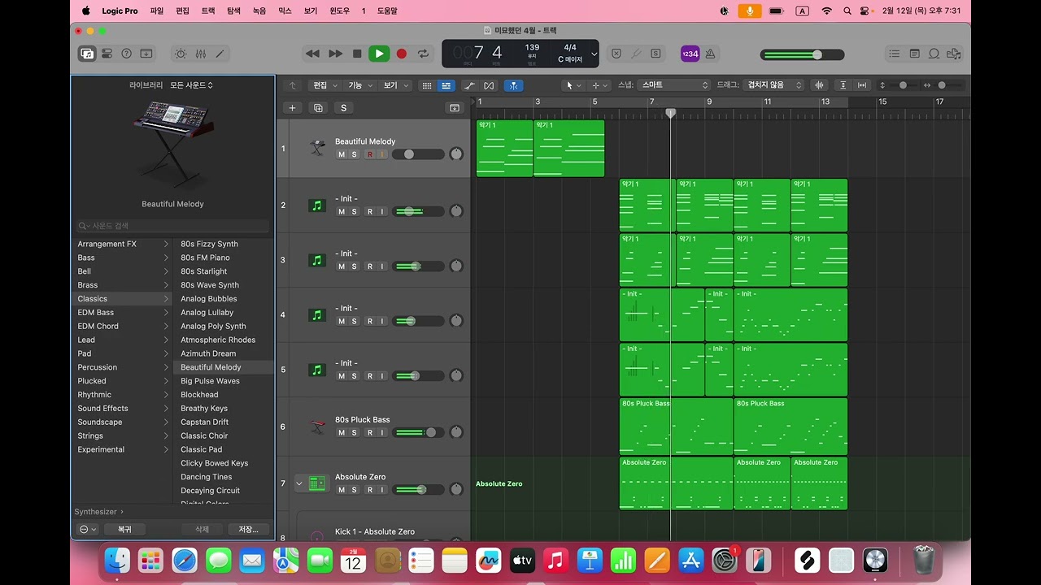This screenshot has height=585, width=1041.
Task: Open the Editors pencil button
Action: [x=220, y=54]
